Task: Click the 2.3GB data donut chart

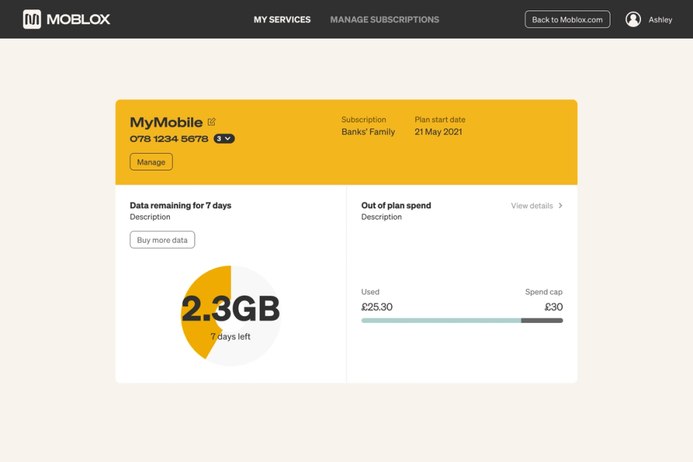Action: click(229, 315)
